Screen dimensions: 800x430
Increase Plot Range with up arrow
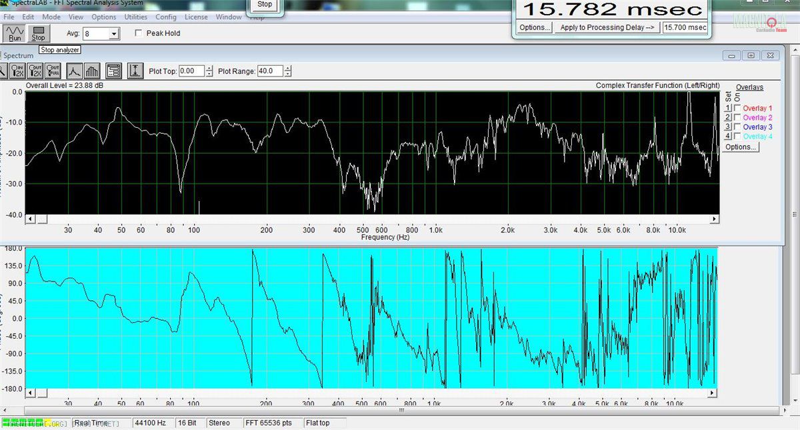[x=288, y=68]
